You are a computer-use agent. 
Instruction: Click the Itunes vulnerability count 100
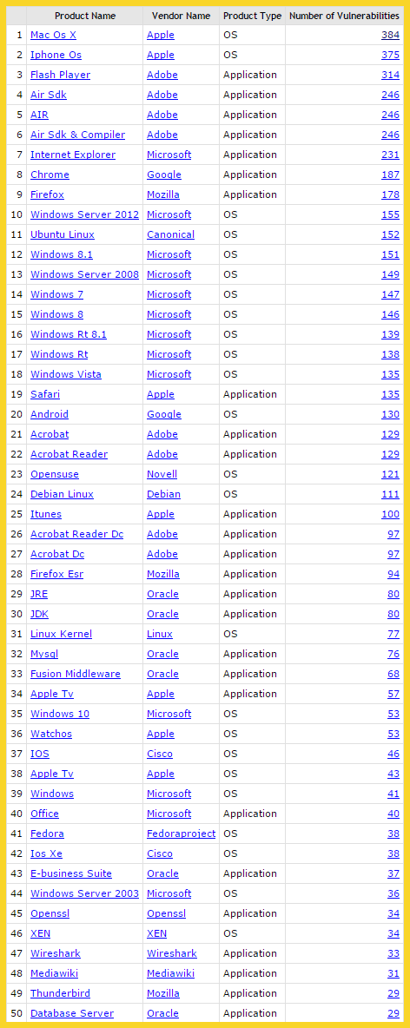pos(390,514)
